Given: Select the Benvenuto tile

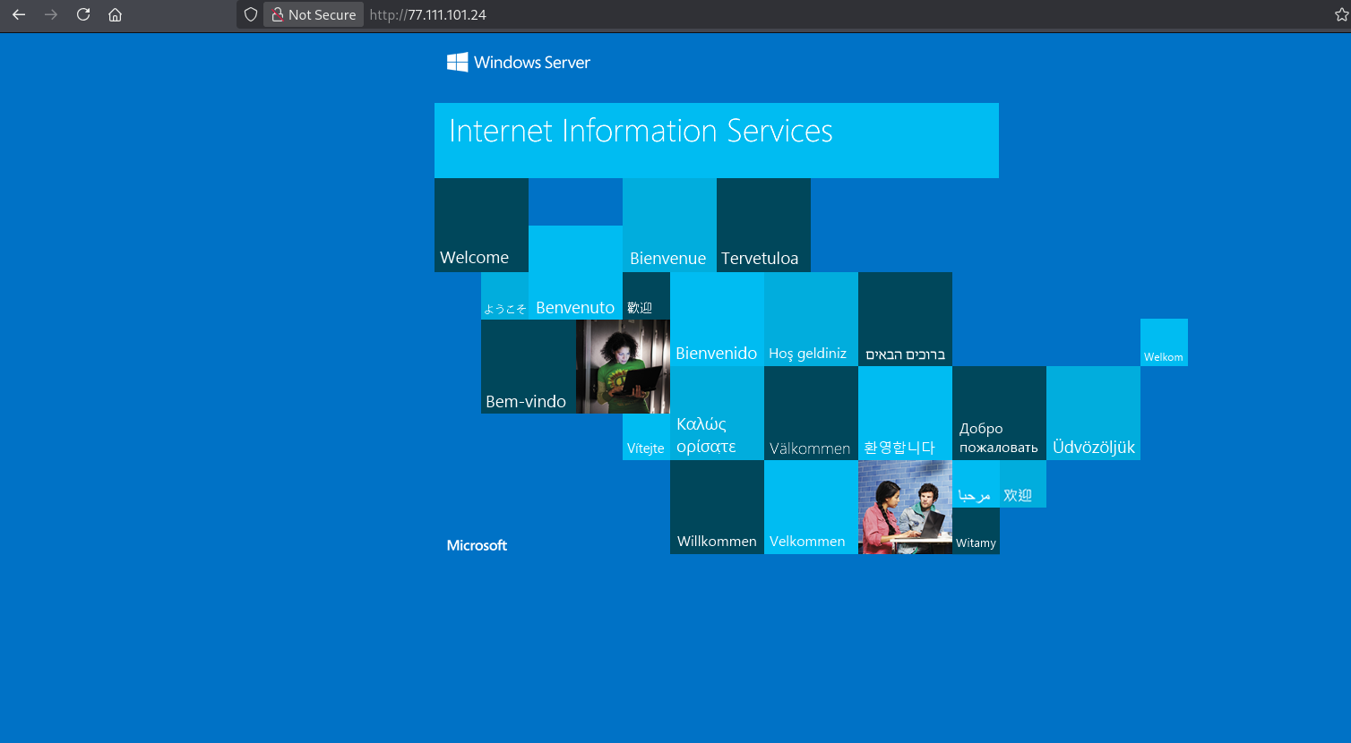Looking at the screenshot, I should pyautogui.click(x=575, y=272).
